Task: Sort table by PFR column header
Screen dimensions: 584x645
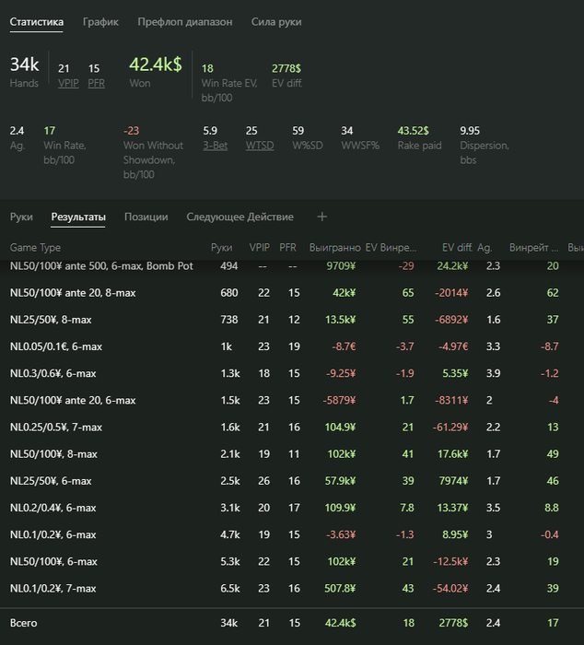Action: [288, 248]
